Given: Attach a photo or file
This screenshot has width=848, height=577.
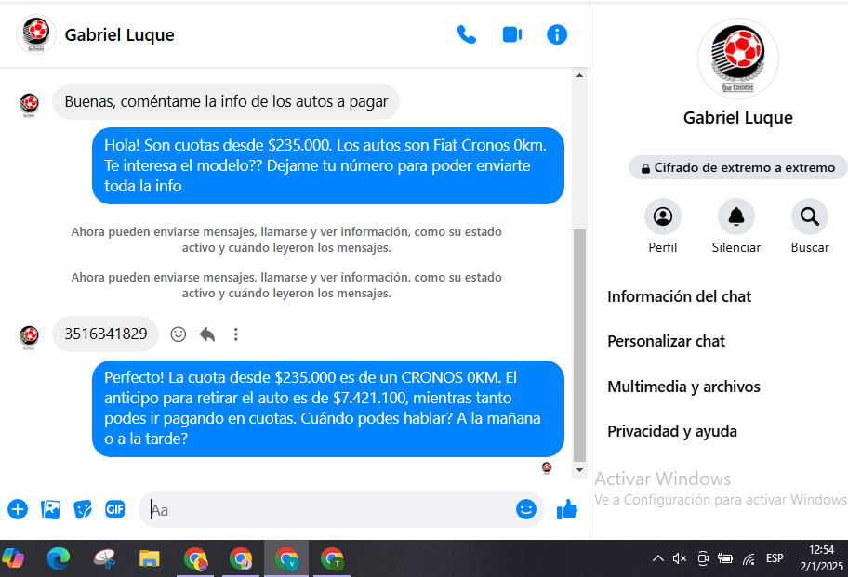Looking at the screenshot, I should 50,509.
